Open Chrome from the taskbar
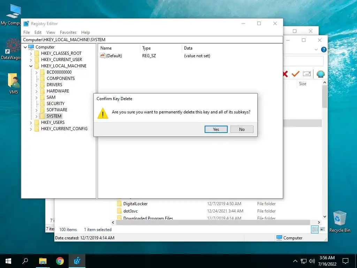 (x=60, y=261)
